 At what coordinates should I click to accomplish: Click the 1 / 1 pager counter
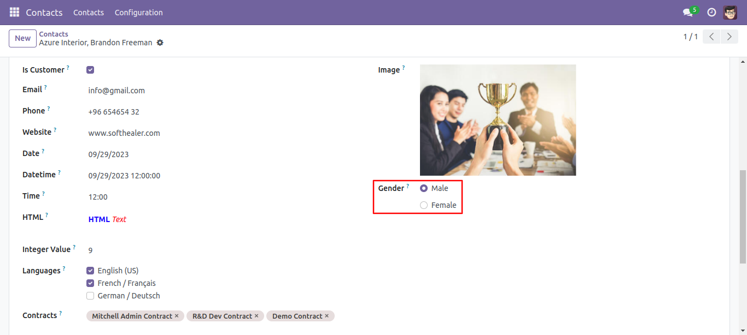tap(691, 37)
